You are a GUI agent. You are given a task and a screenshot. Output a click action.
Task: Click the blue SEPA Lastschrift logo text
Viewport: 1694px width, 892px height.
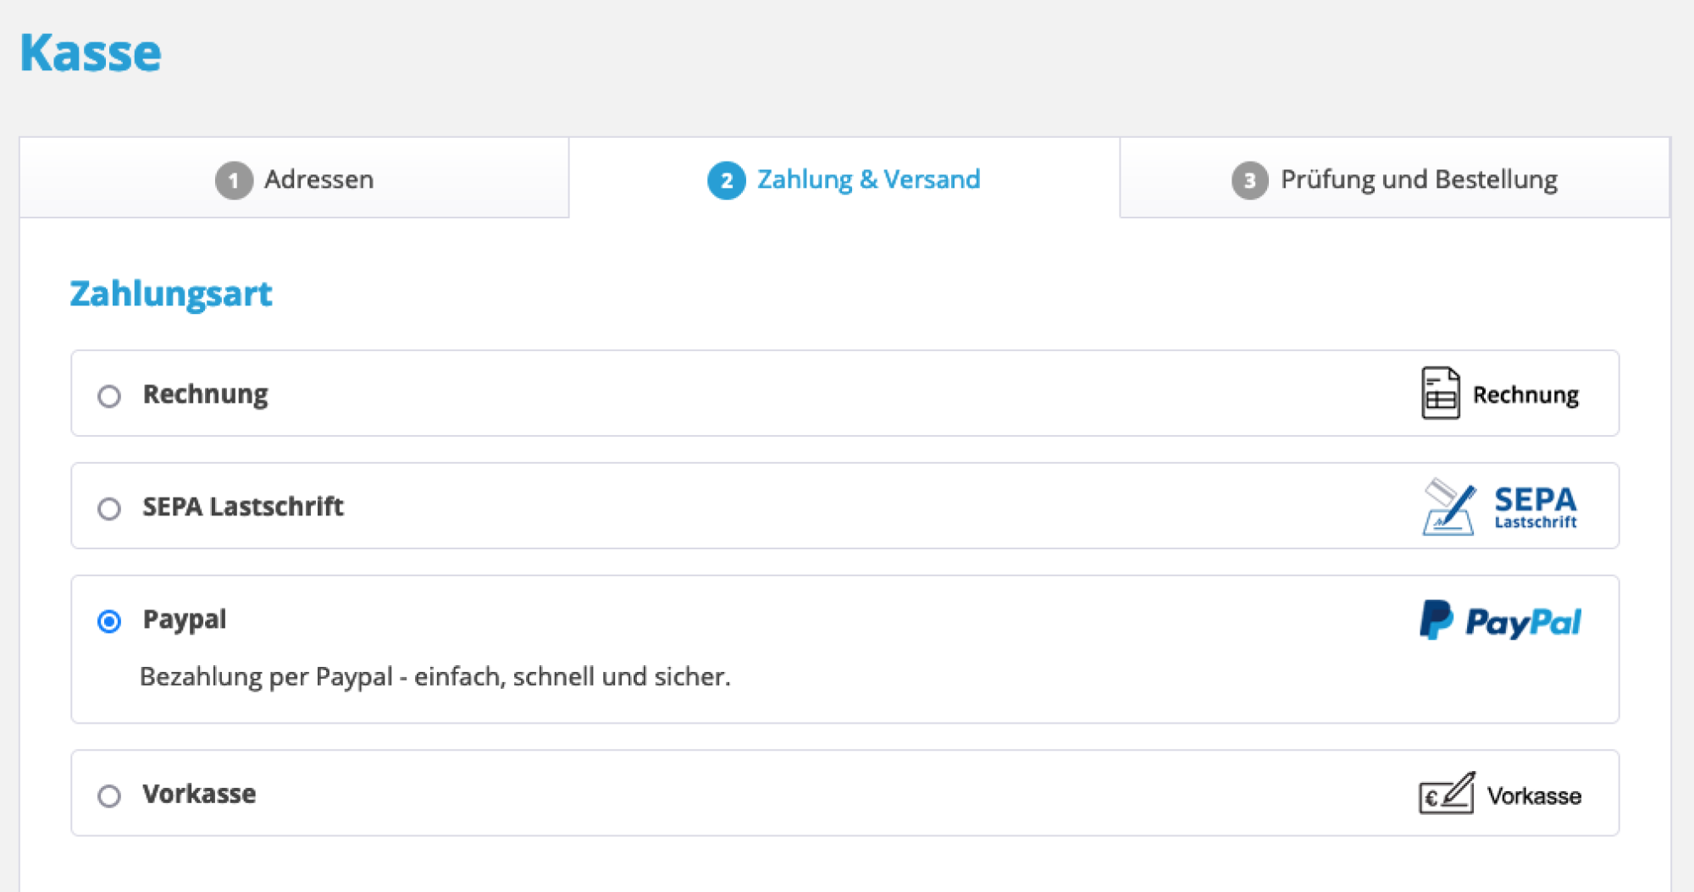point(1535,507)
